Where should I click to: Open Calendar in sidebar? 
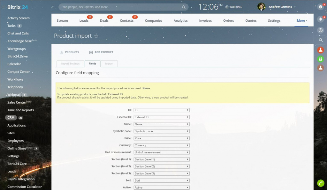coord(14,64)
